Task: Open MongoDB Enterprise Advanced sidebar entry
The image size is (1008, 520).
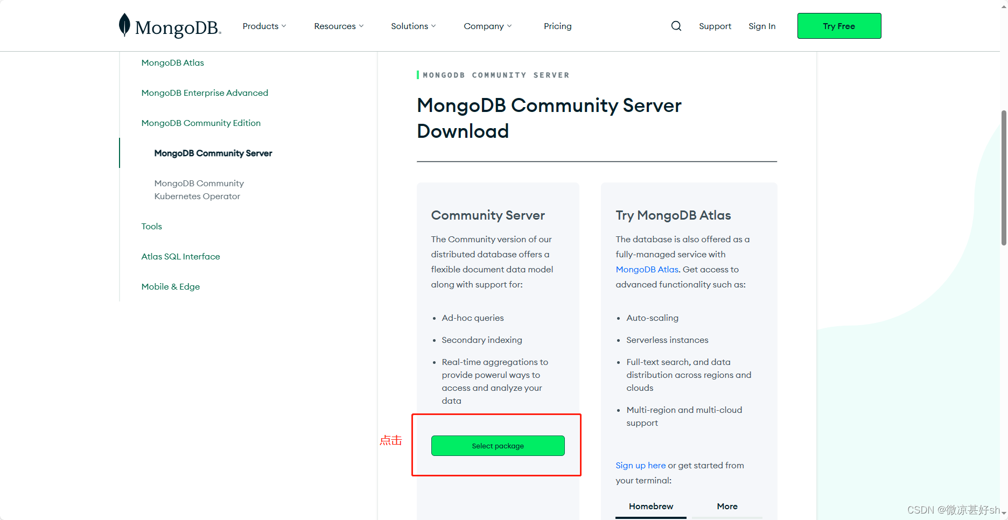Action: tap(205, 93)
